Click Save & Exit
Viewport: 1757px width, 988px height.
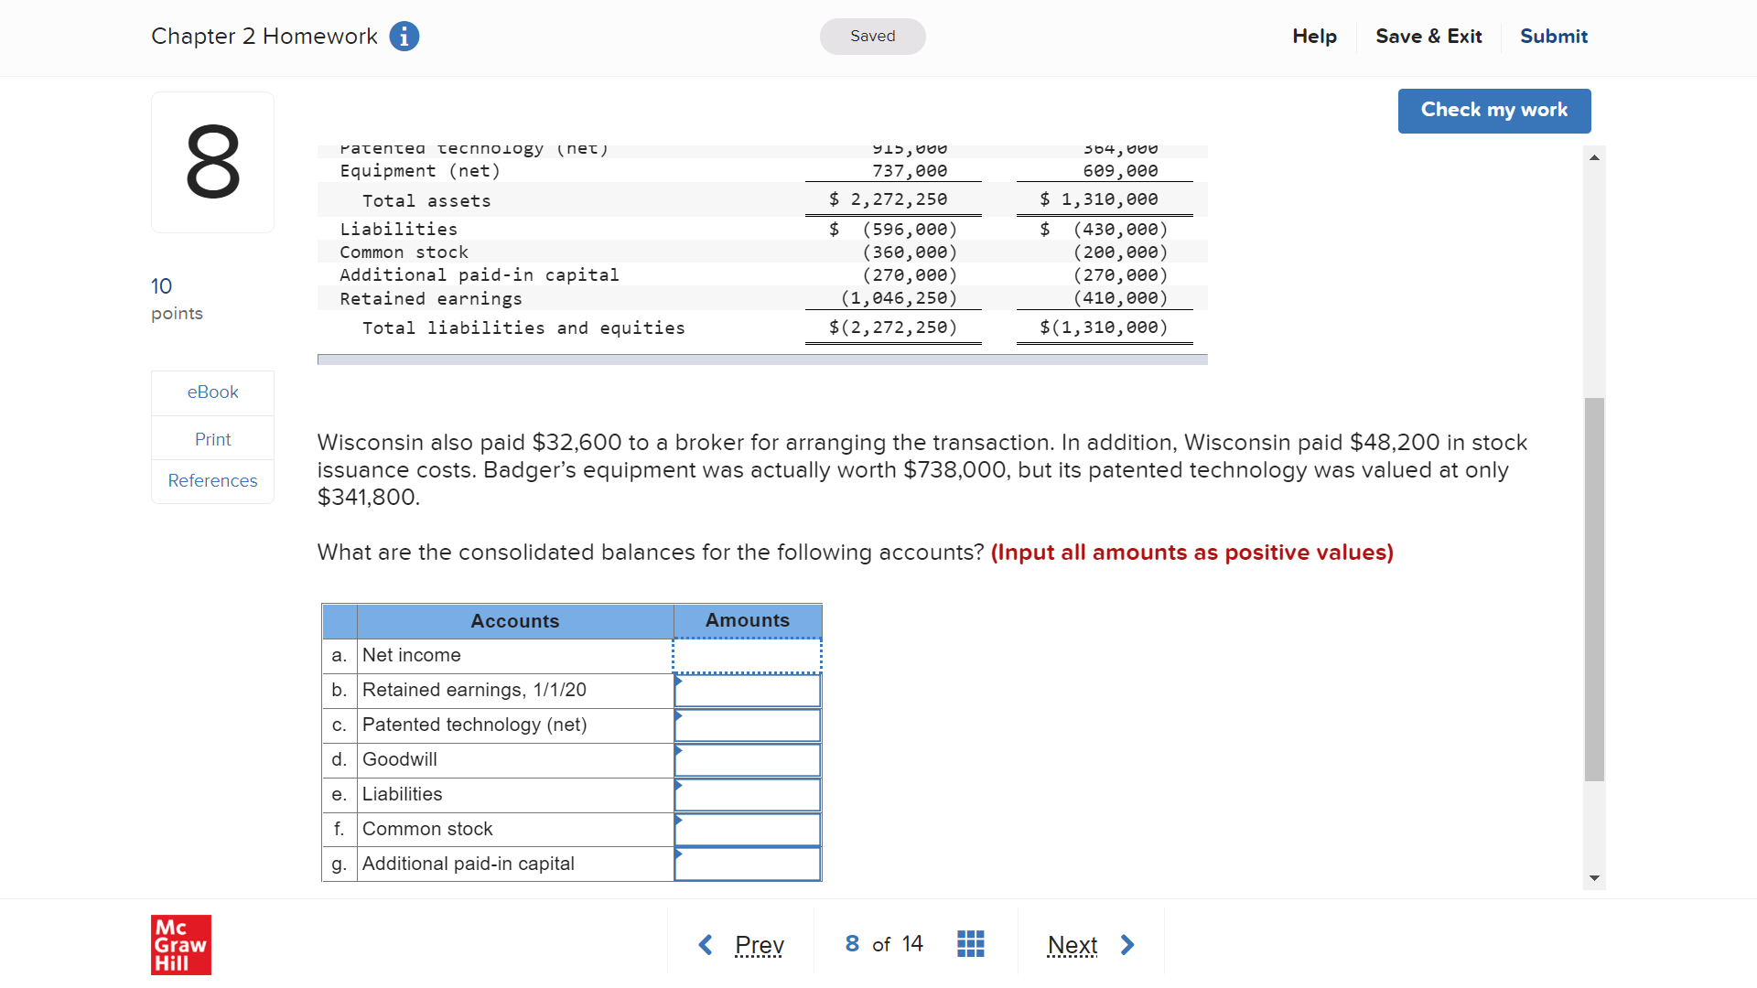coord(1428,36)
